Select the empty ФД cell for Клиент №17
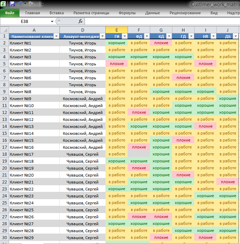The width and height of the screenshot is (240, 244). (139, 154)
